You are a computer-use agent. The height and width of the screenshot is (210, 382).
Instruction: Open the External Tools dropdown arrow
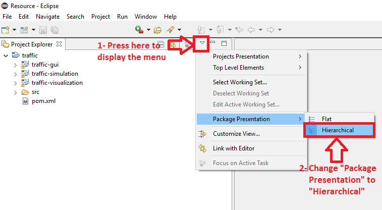click(x=148, y=30)
